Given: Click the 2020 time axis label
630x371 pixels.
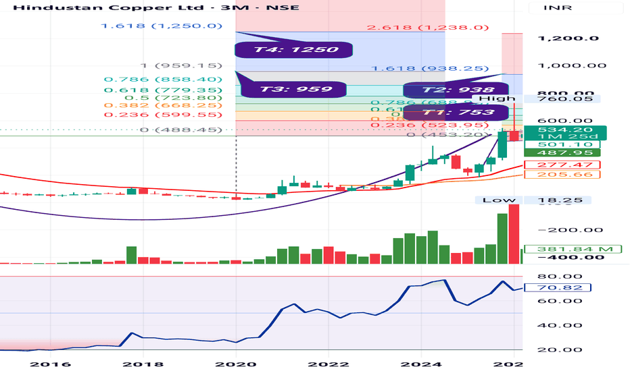Looking at the screenshot, I should 236,364.
